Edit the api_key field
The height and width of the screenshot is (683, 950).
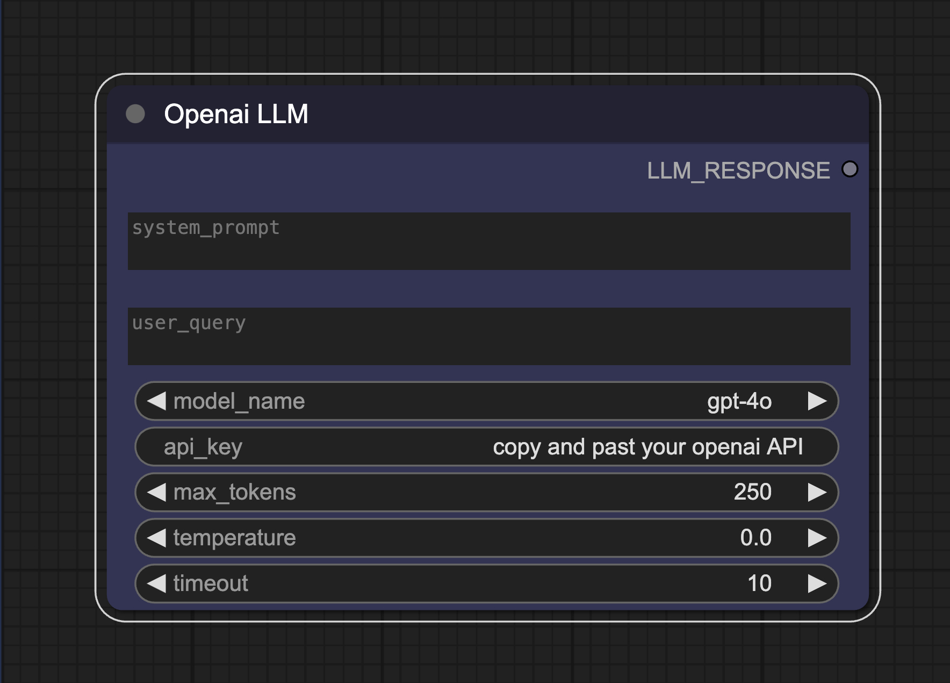[x=486, y=447]
